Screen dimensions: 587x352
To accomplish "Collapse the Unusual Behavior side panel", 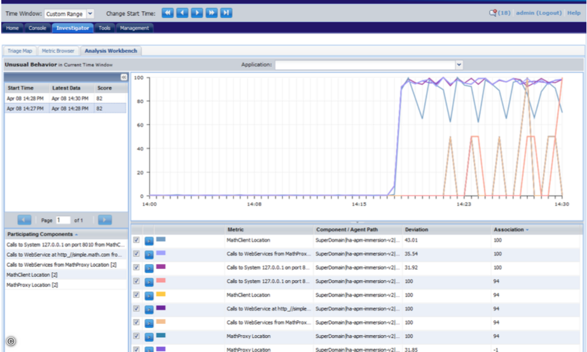I will tap(124, 77).
